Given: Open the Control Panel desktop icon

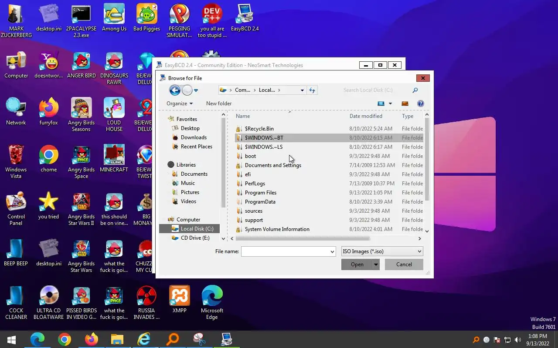Looking at the screenshot, I should point(16,209).
